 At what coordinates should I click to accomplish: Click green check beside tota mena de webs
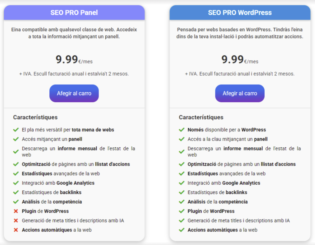(16, 130)
